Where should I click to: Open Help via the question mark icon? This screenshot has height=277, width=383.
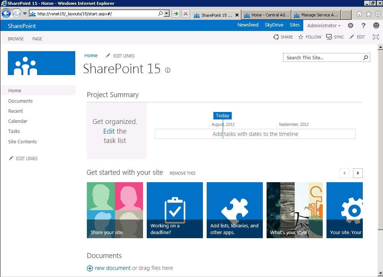click(x=363, y=25)
